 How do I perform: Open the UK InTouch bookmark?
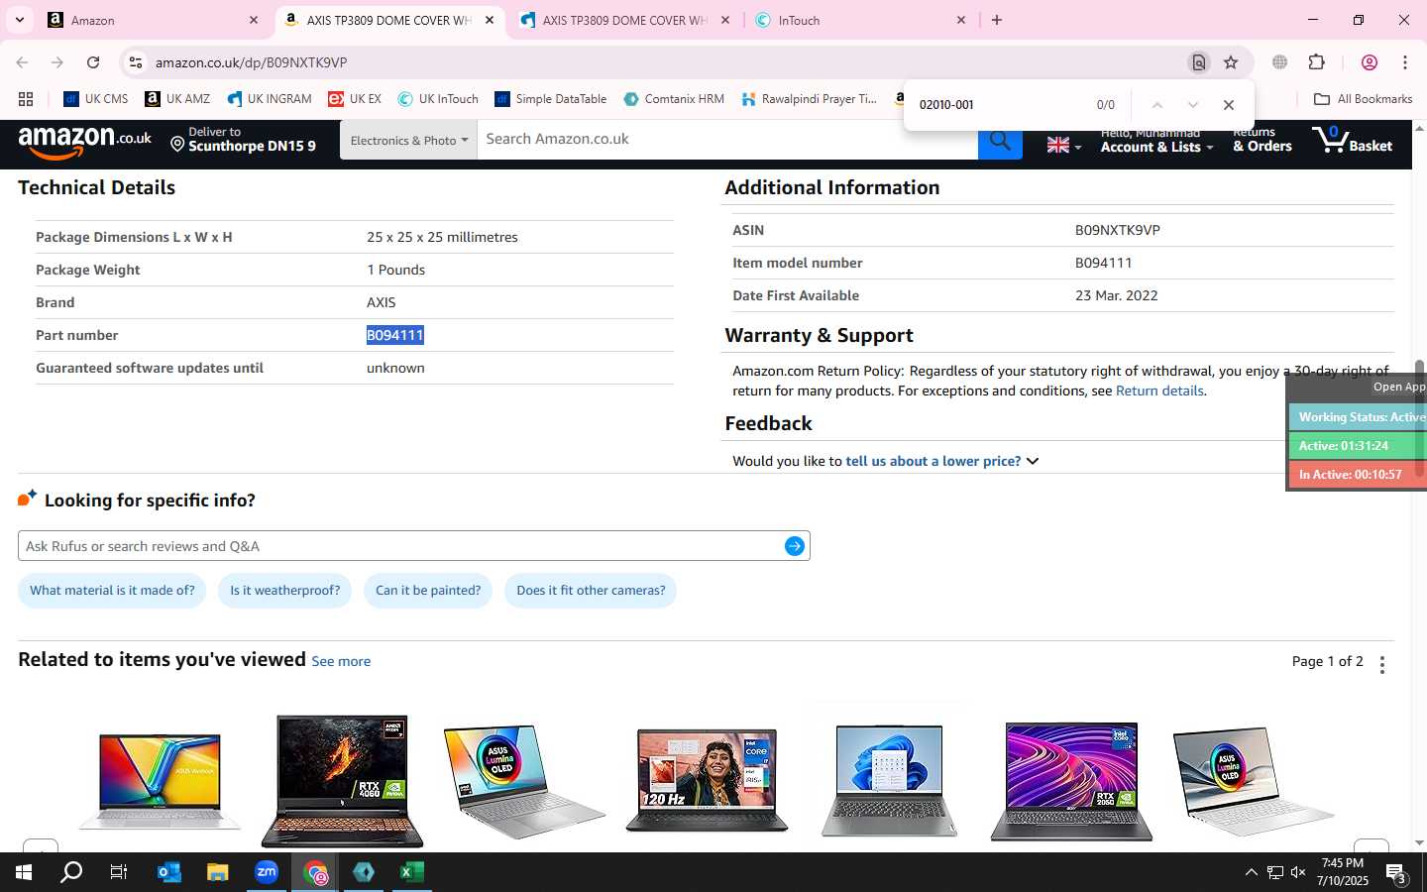(x=437, y=99)
